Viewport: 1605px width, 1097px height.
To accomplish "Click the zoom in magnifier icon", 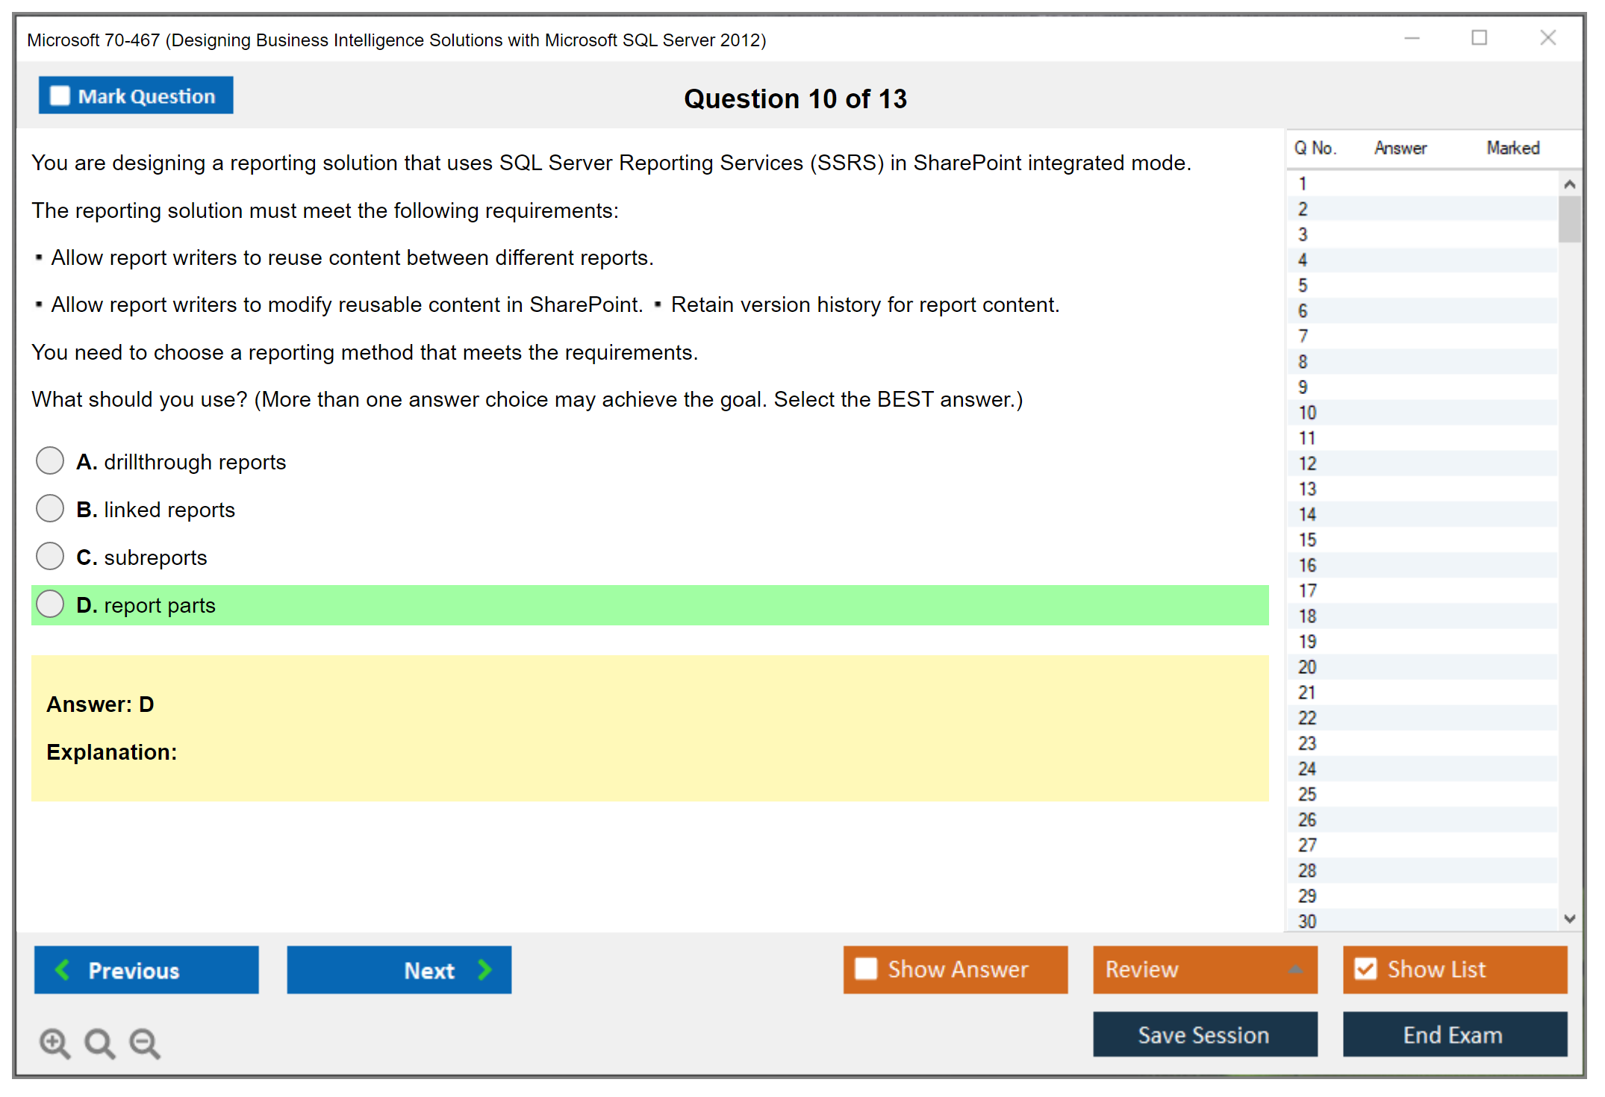I will tap(54, 1043).
